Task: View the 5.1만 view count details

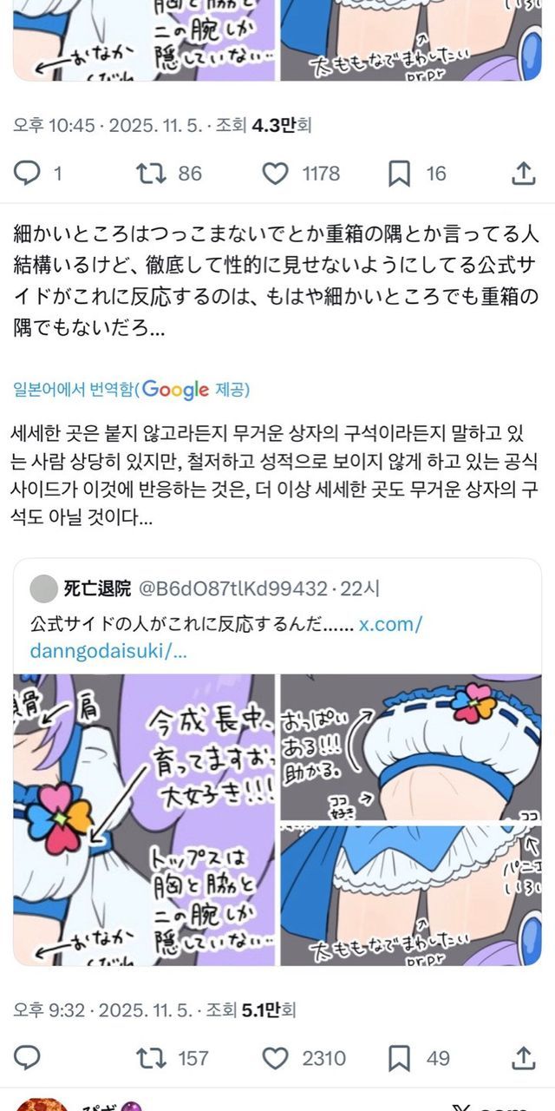Action: click(256, 1009)
